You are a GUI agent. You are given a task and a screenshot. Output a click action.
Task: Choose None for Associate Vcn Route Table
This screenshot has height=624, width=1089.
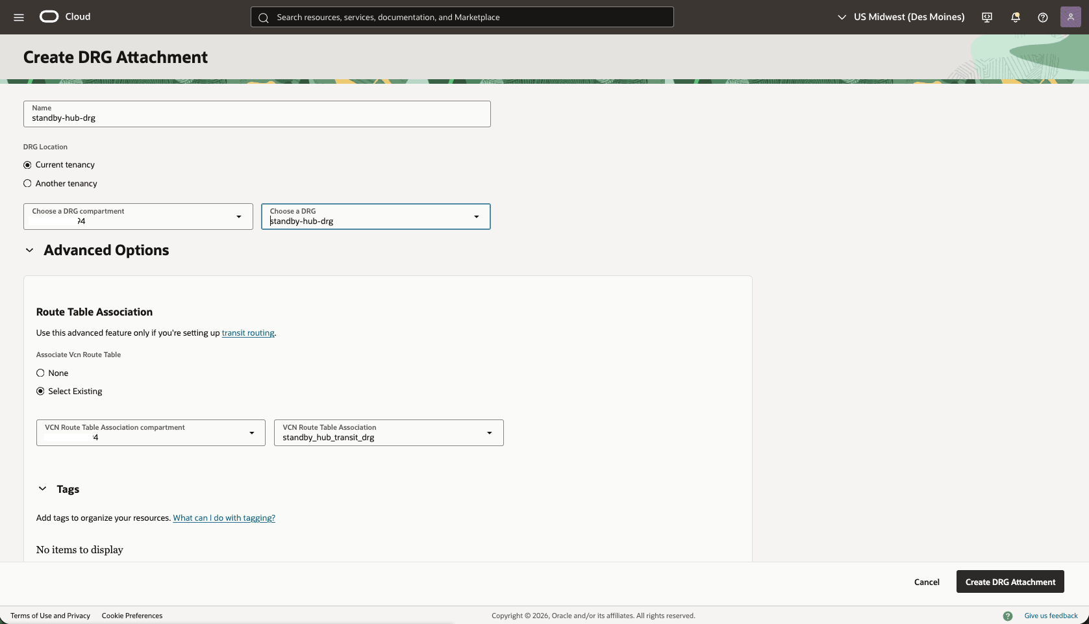point(40,373)
